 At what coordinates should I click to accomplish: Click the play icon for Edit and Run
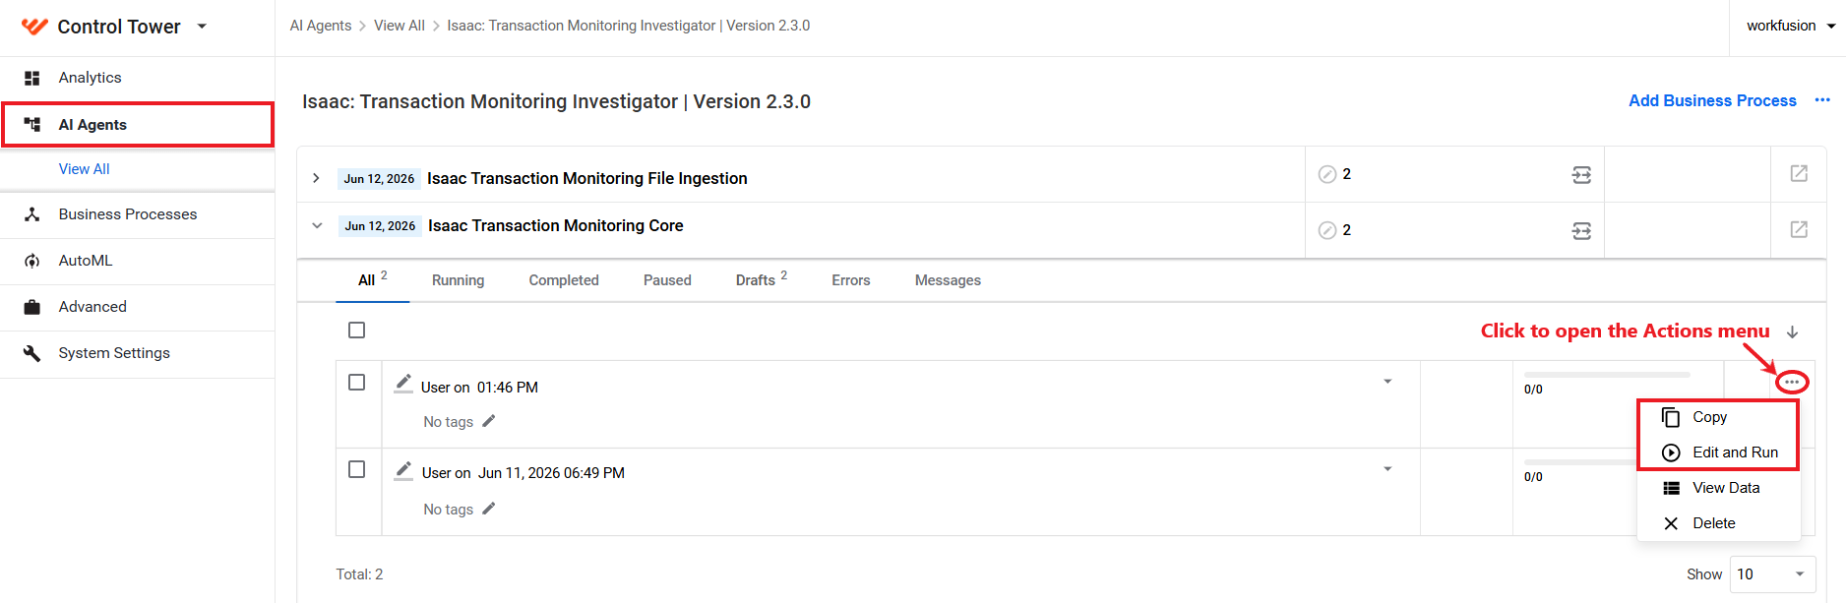[1671, 452]
